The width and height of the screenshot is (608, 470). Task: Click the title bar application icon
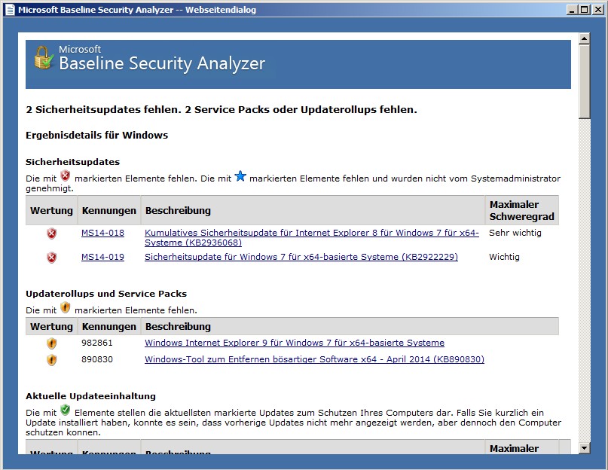click(x=9, y=10)
